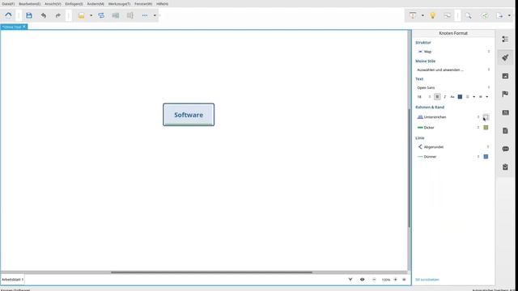This screenshot has width=518, height=291.
Task: Click the Home icon in the toolbar
Action: point(8,15)
